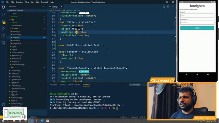This screenshot has width=219, height=123.
Task: Open Home.js in the explorer
Action: click(16, 31)
